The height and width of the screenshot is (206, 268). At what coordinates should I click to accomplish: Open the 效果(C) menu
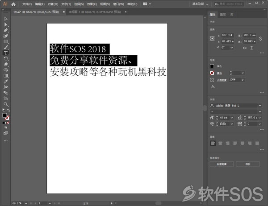pyautogui.click(x=92, y=4)
